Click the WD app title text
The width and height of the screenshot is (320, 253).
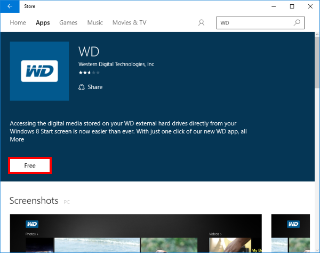(x=89, y=51)
